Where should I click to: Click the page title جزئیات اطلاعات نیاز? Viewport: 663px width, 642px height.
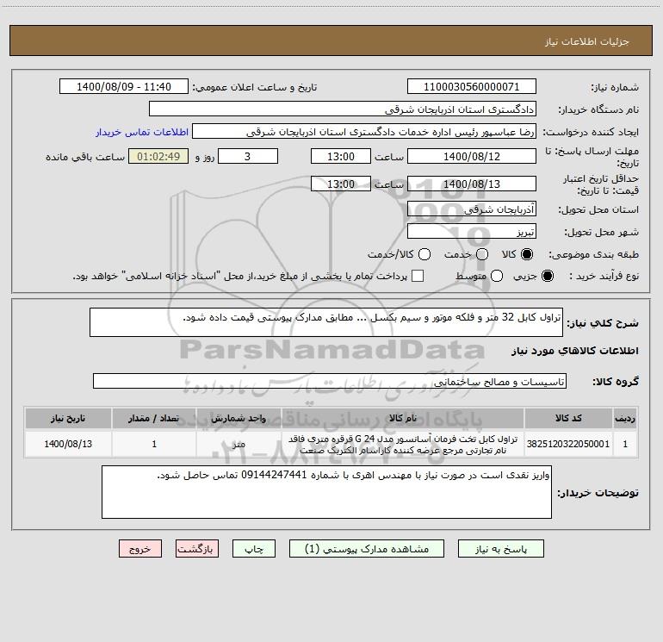[587, 41]
